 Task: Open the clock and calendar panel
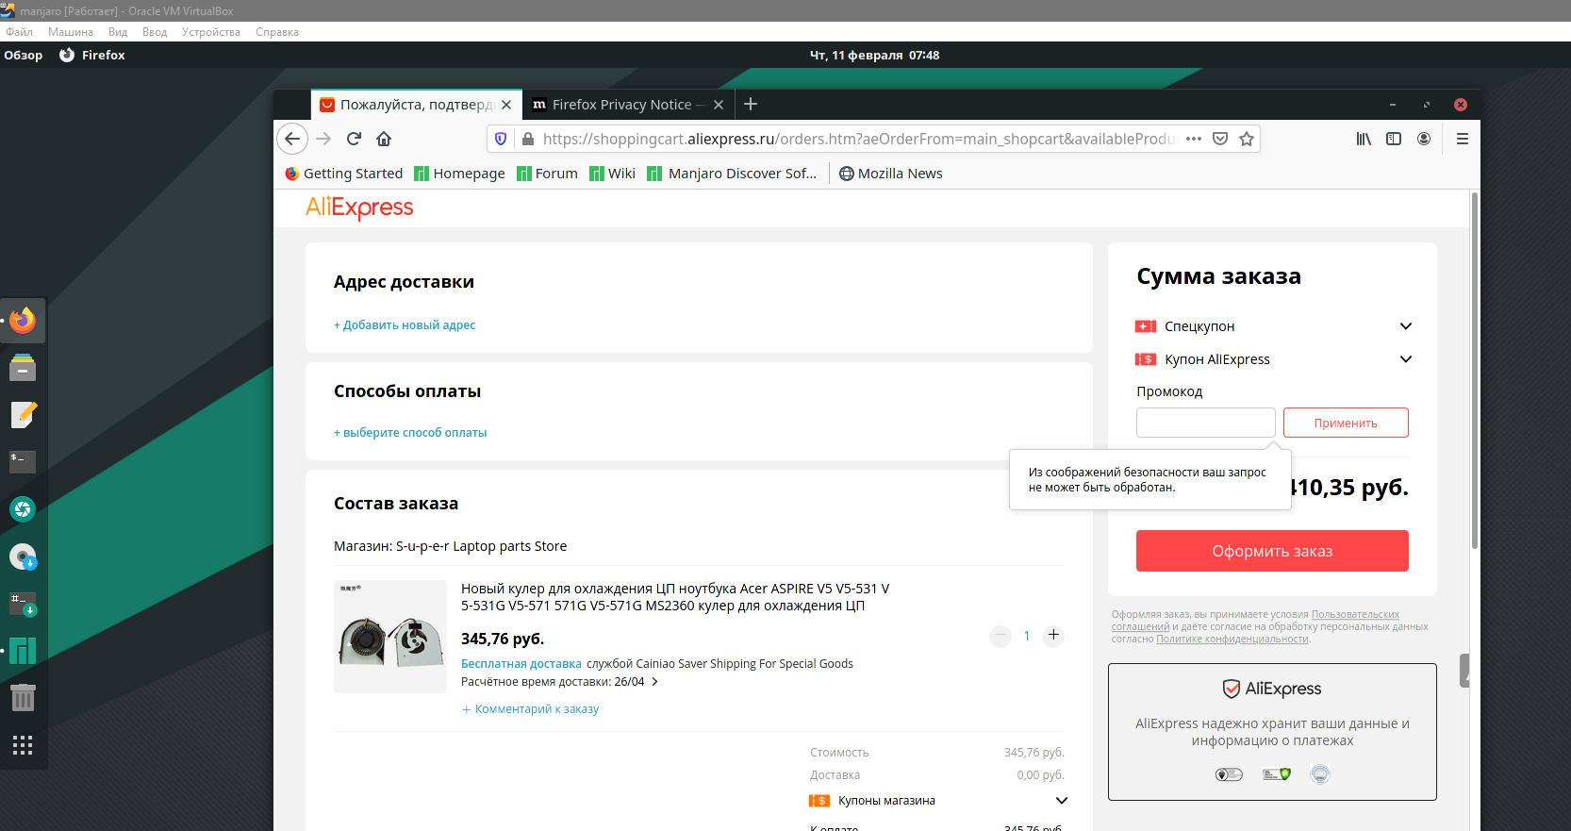(x=874, y=56)
